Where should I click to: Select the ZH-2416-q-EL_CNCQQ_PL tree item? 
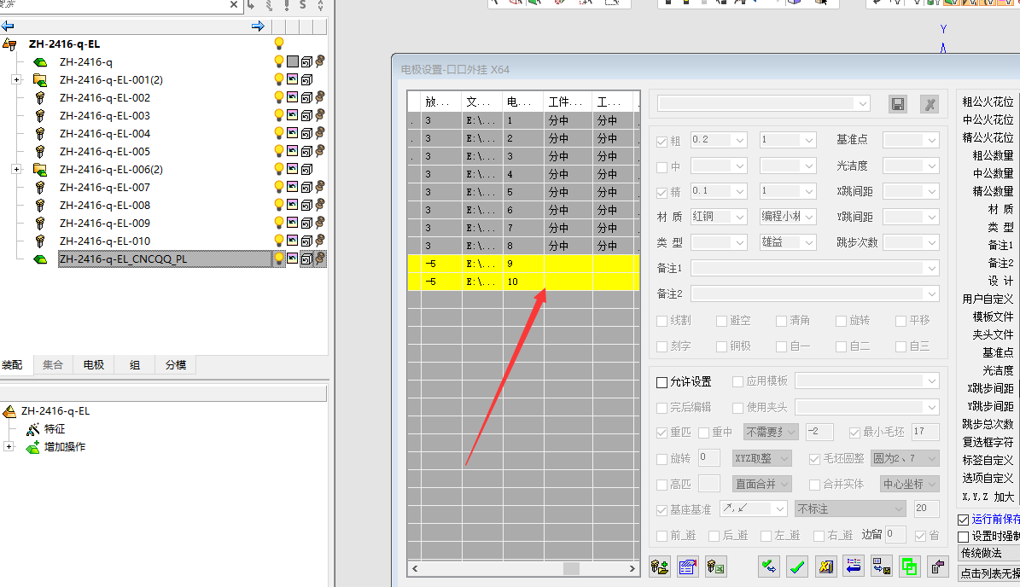pyautogui.click(x=123, y=259)
